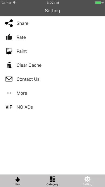Open the Share option label
Image resolution: width=105 pixels, height=187 pixels.
click(22, 23)
